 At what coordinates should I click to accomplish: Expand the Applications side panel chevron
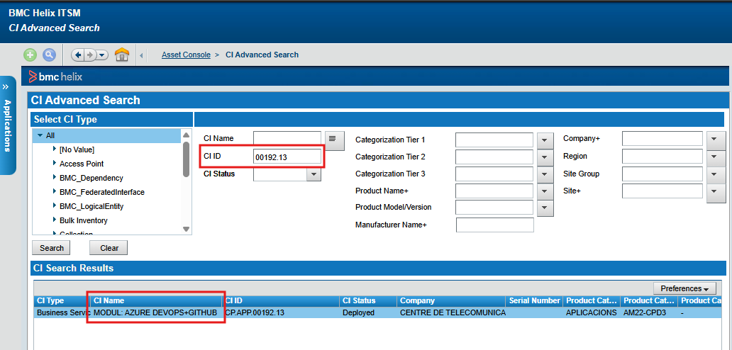pos(6,86)
